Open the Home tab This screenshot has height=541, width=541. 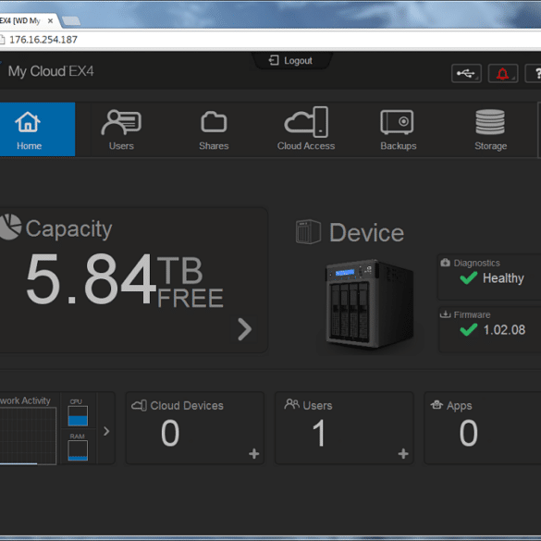(37, 129)
